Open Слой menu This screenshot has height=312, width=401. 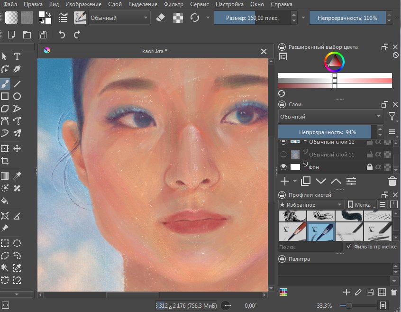pos(115,4)
